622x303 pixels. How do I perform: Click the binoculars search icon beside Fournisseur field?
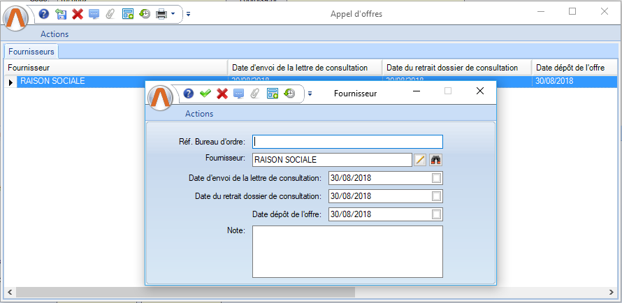pos(436,160)
